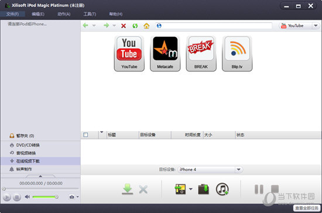The image size is (322, 213).
Task: Expand the back history dropdown arrow
Action: [x=94, y=26]
